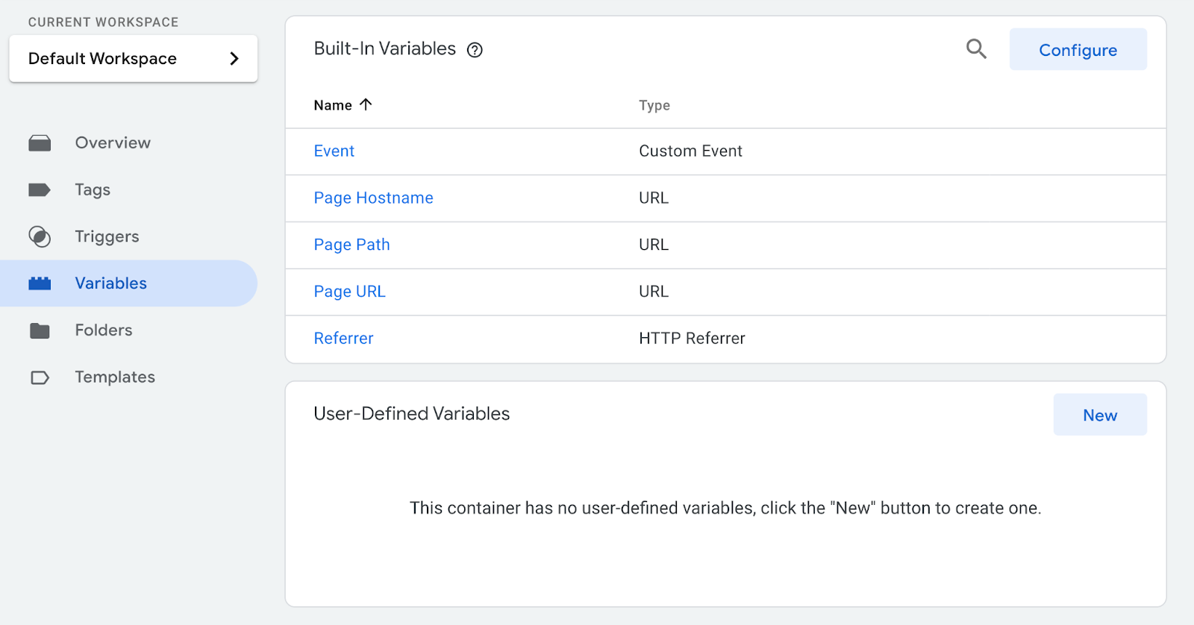Open the Default Workspace switcher
The width and height of the screenshot is (1194, 625).
[133, 58]
